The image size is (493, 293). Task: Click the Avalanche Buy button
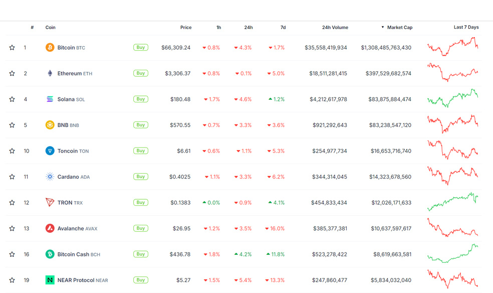click(141, 228)
